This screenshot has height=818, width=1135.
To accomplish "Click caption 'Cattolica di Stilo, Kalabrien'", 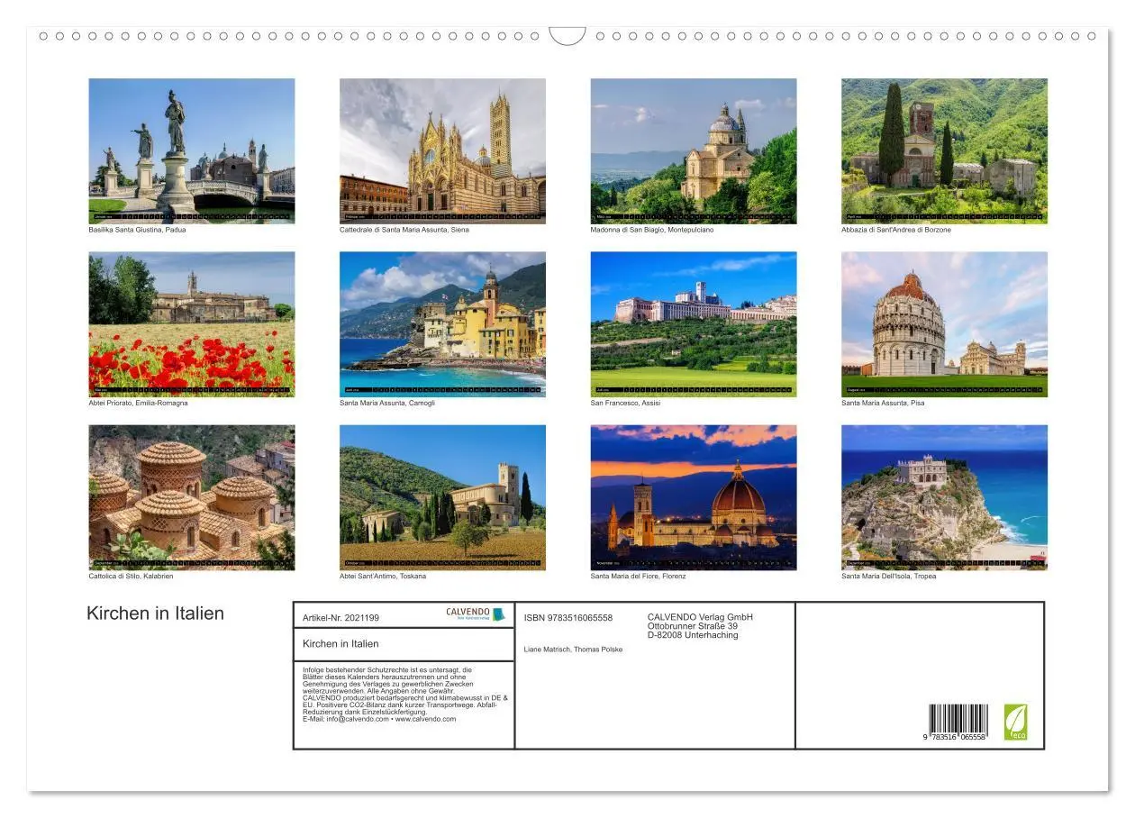I will point(131,576).
